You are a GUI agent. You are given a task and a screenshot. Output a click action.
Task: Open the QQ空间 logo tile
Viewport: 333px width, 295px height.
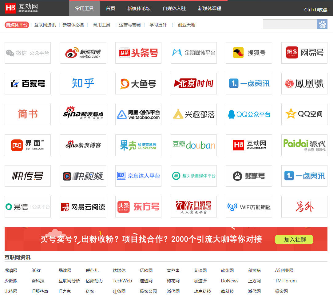[304, 114]
